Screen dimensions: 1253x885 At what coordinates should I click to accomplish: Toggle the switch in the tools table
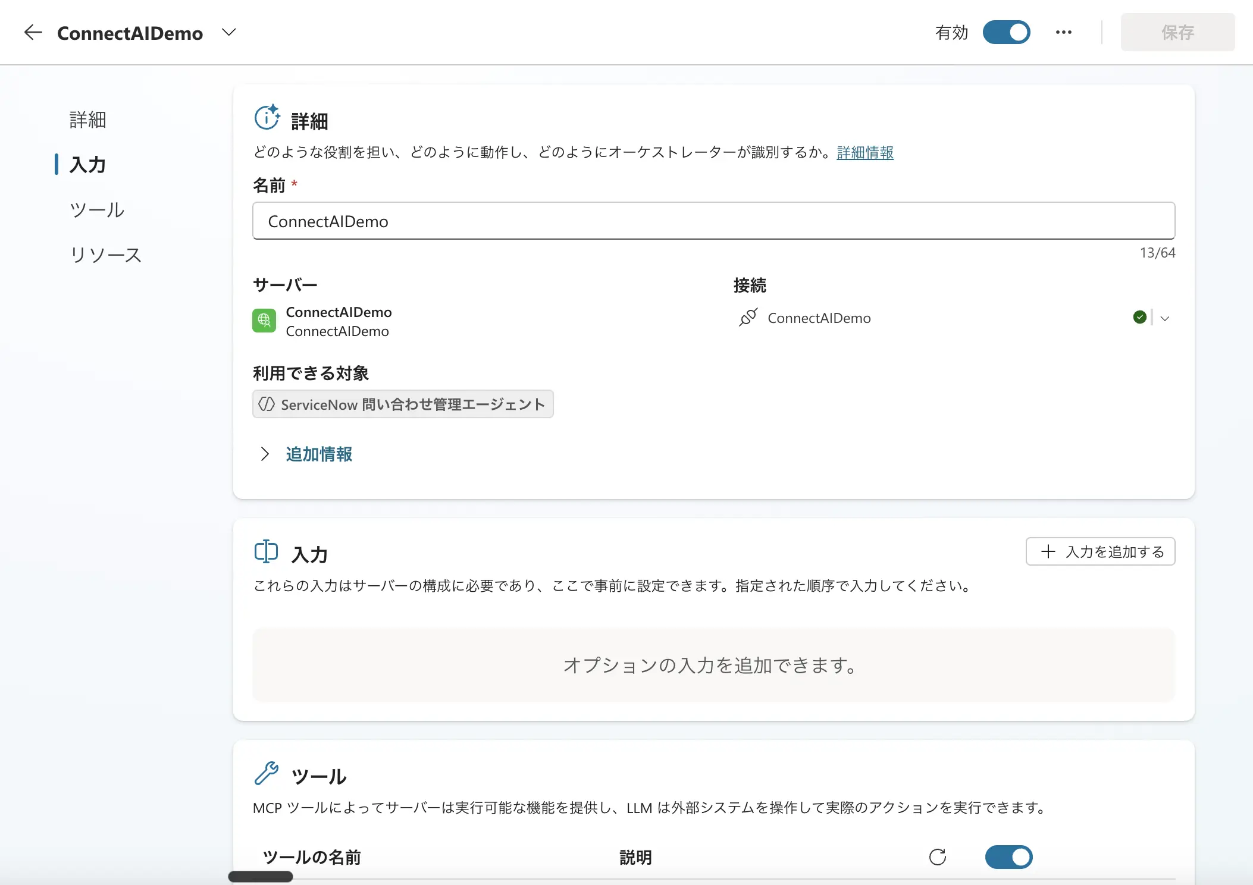(1008, 857)
